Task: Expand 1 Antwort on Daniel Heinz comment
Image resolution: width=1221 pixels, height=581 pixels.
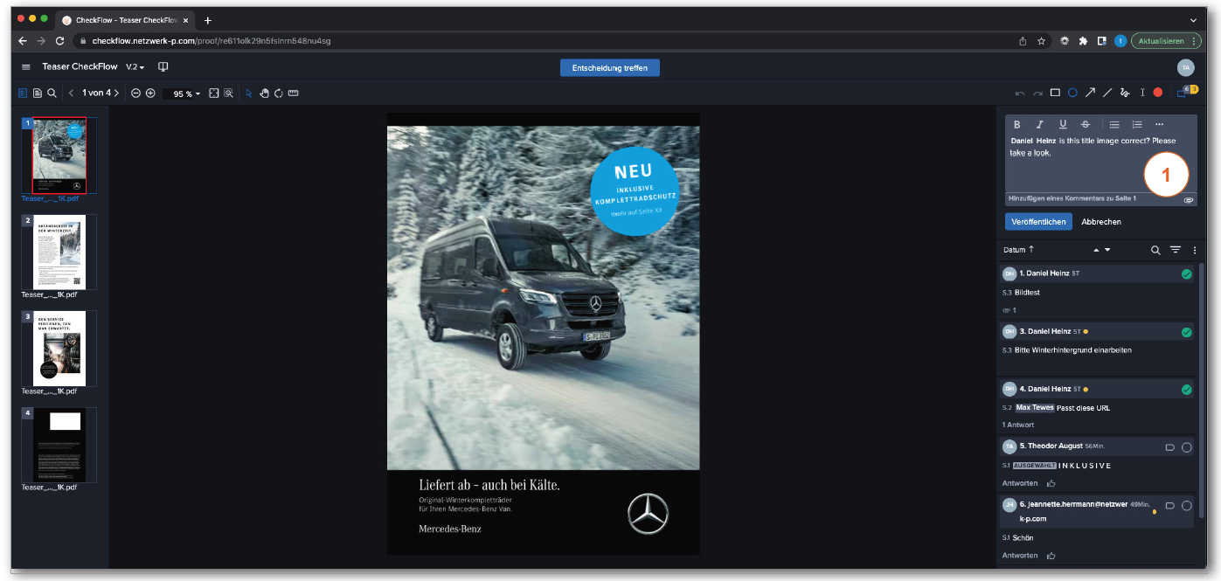Action: tap(1018, 425)
